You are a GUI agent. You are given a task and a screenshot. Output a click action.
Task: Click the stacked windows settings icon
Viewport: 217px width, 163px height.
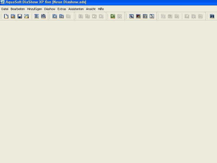(x=43, y=16)
